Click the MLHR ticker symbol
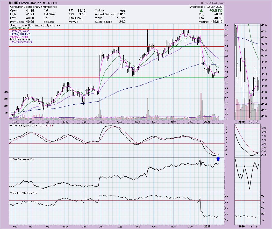The image size is (272, 229). coord(13,3)
